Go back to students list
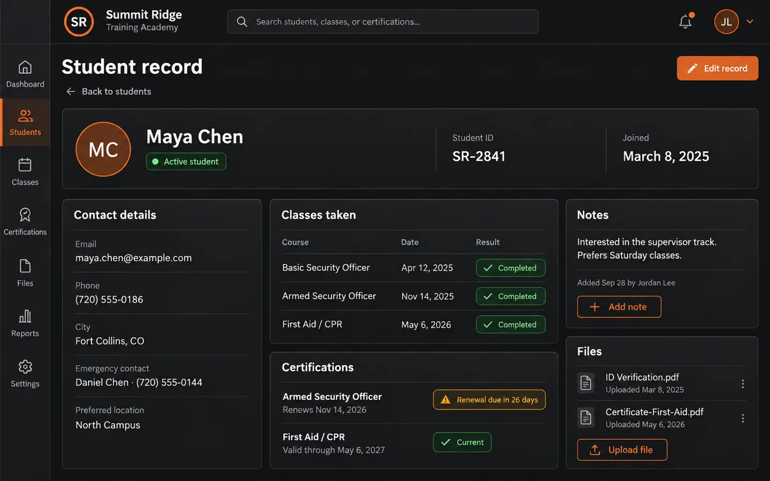This screenshot has height=481, width=770. [109, 91]
